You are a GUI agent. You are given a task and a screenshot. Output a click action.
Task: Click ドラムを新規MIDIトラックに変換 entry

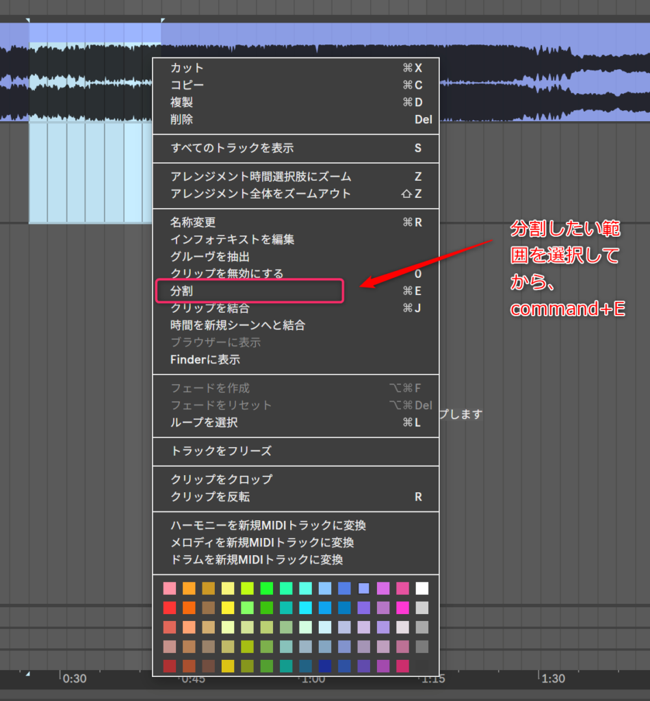click(257, 559)
